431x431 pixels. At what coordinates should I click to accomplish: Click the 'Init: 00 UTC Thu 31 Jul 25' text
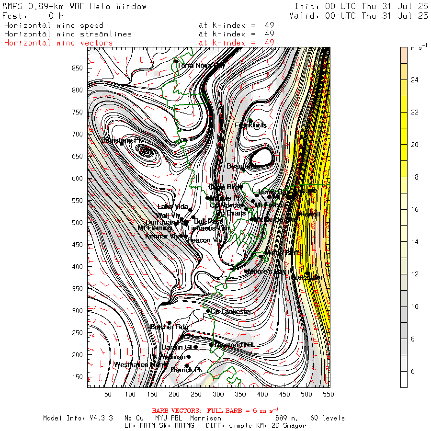[x=361, y=6]
